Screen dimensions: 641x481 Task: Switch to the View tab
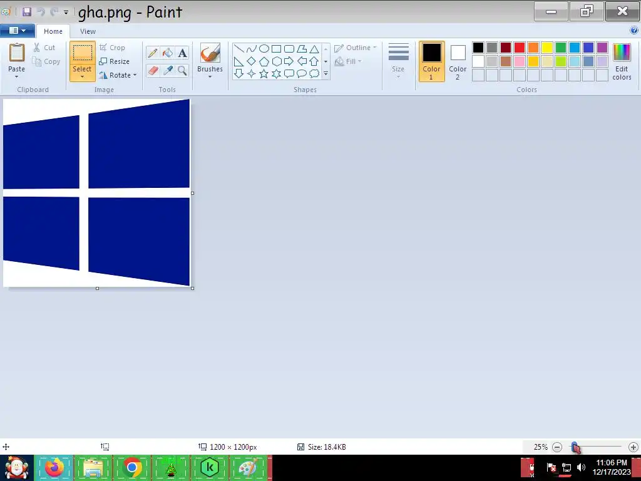tap(88, 31)
